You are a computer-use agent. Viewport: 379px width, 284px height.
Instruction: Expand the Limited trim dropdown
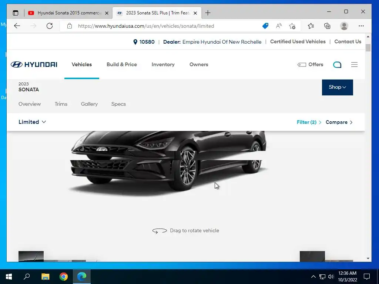coord(32,122)
